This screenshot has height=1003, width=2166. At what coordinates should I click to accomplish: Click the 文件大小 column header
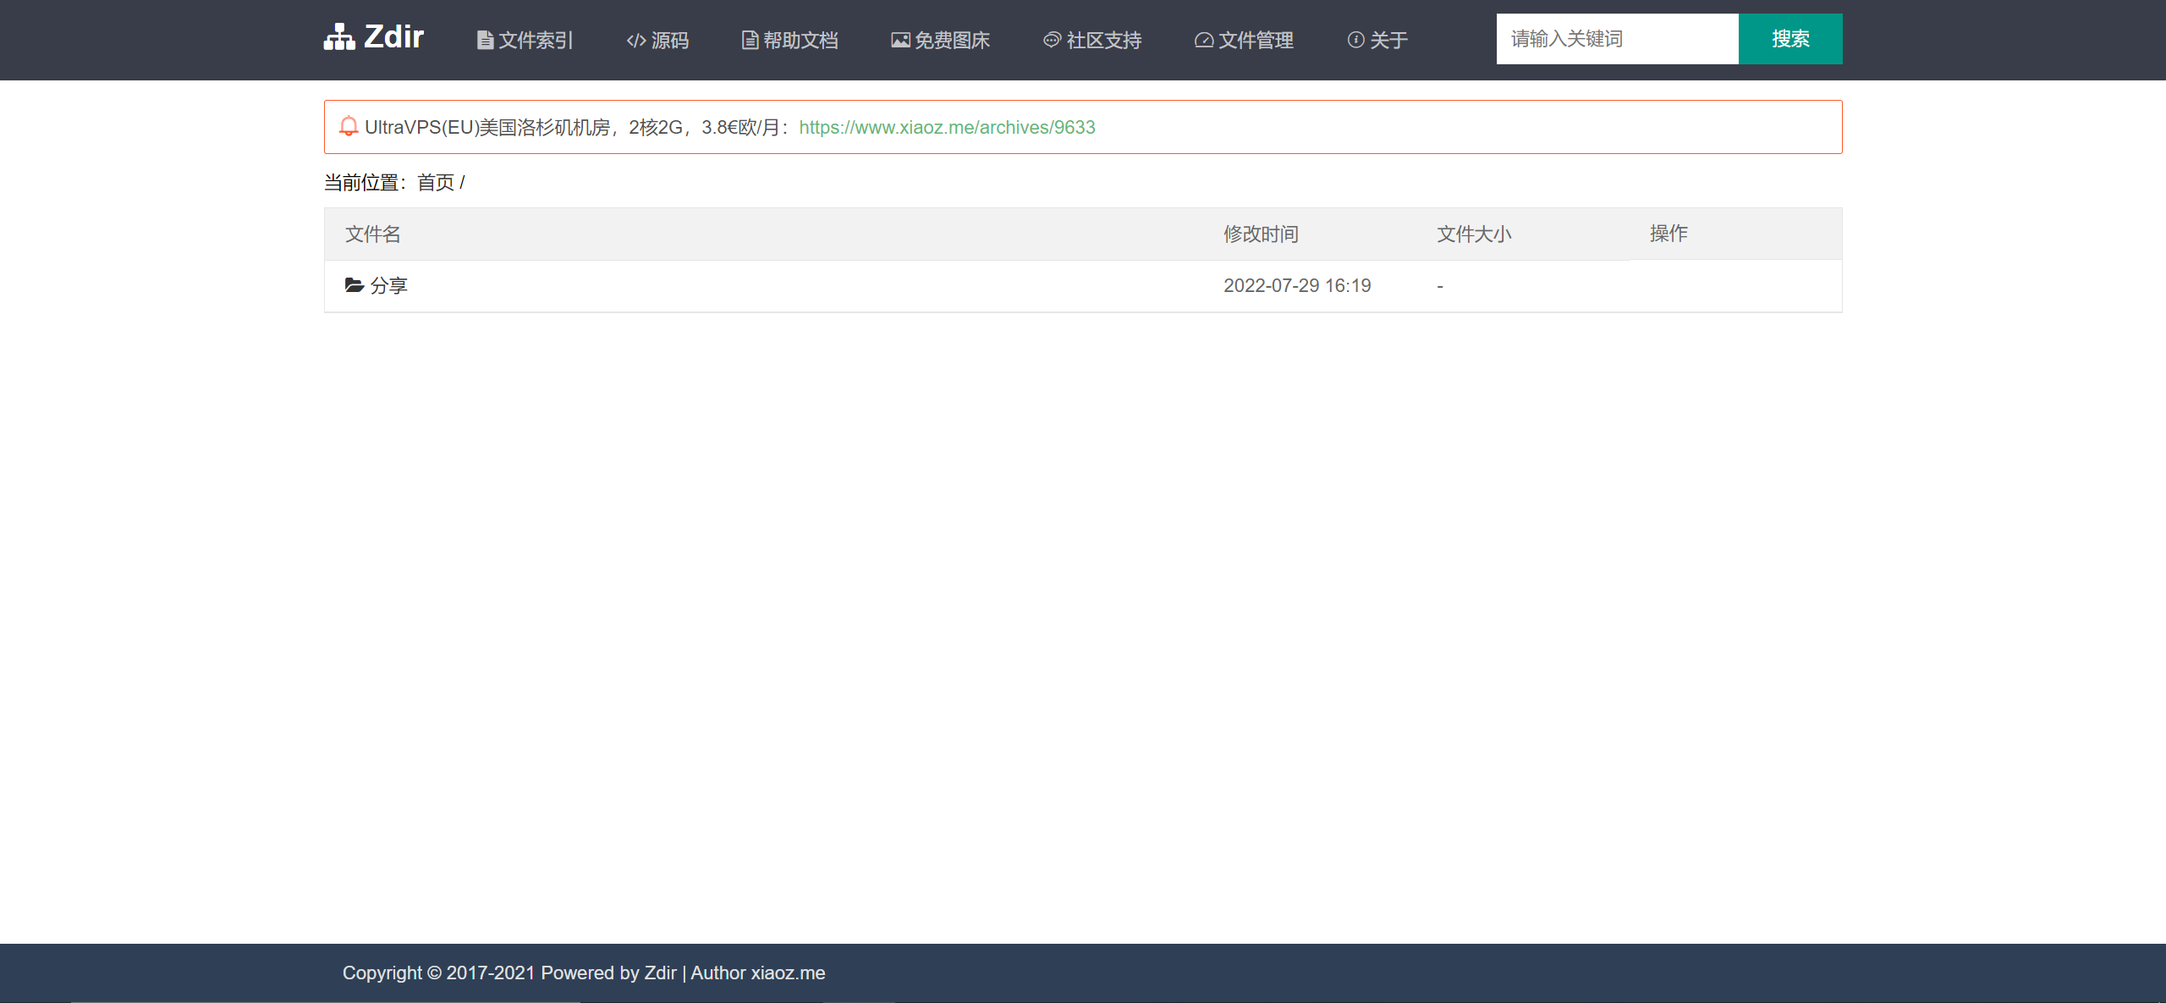click(x=1473, y=234)
